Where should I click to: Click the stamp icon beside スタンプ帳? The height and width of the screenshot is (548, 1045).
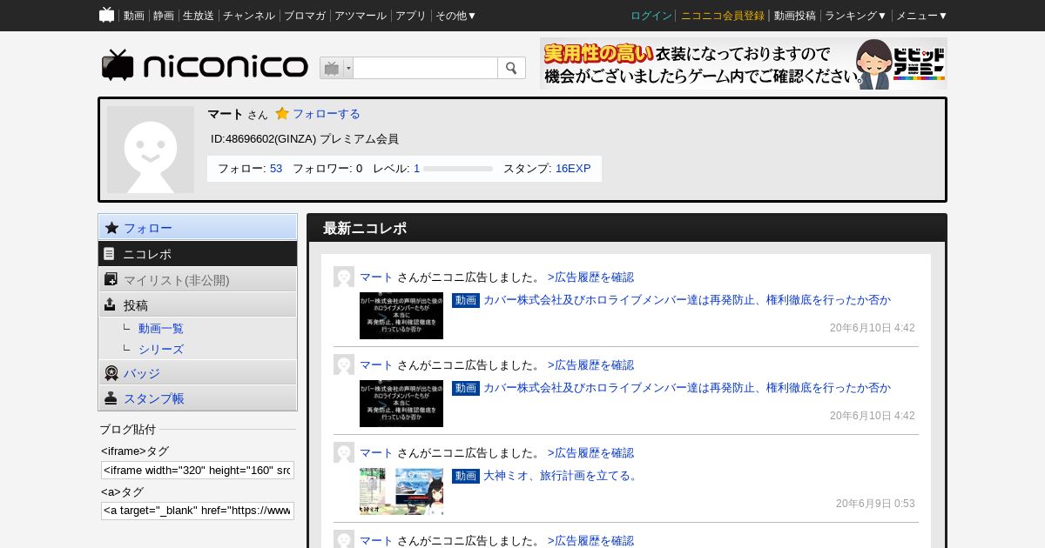[111, 398]
